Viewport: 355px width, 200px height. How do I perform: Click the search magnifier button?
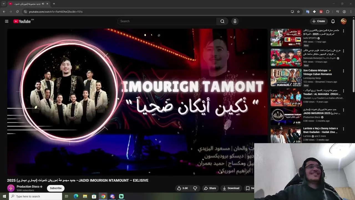(x=222, y=21)
